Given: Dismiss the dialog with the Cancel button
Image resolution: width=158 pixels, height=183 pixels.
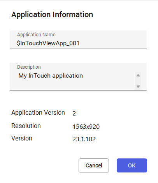Looking at the screenshot, I should (x=94, y=165).
